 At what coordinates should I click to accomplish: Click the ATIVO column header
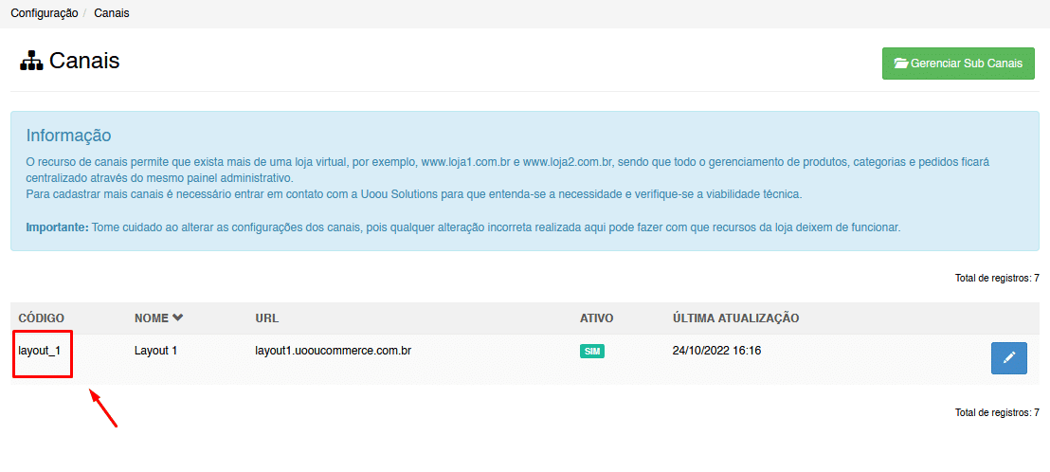[x=597, y=318]
